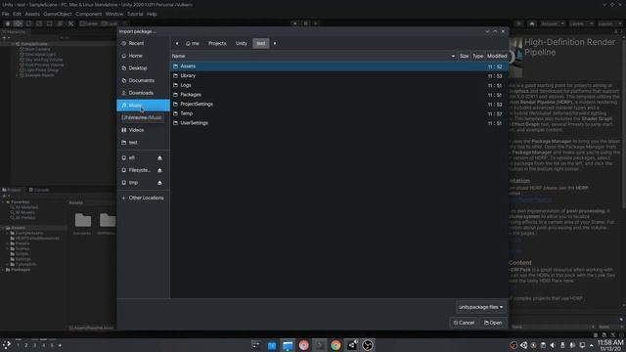Select the UserSettings folder
This screenshot has width=626, height=352.
pos(339,123)
